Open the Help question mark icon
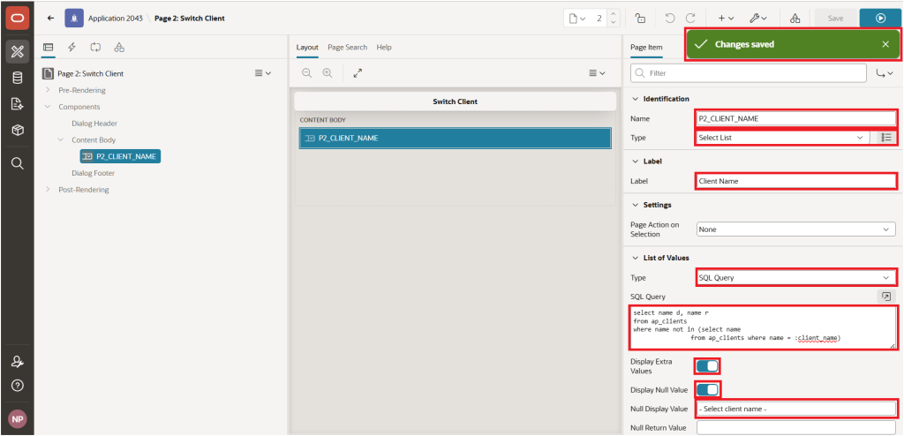The width and height of the screenshot is (904, 436). 18,385
